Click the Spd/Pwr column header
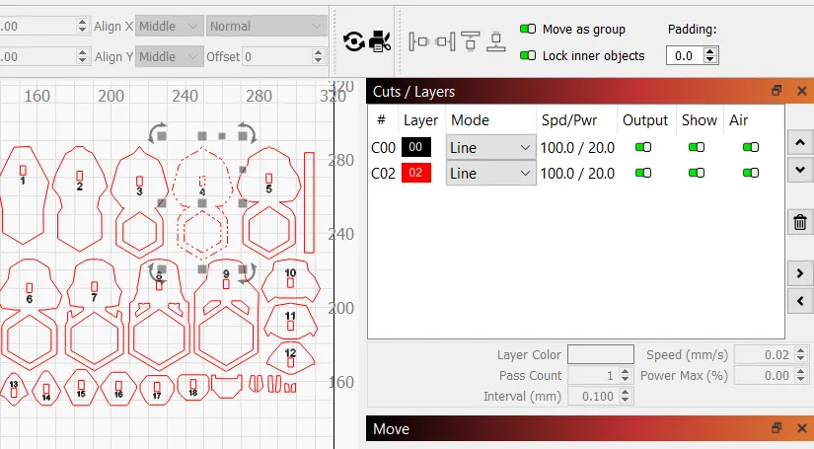Image resolution: width=814 pixels, height=449 pixels. point(569,120)
